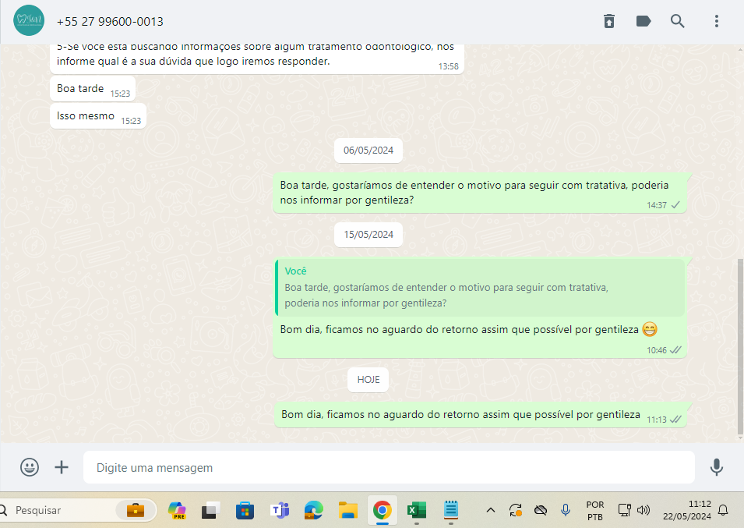This screenshot has width=744, height=528.
Task: Expand hidden system tray icons
Action: 490,511
